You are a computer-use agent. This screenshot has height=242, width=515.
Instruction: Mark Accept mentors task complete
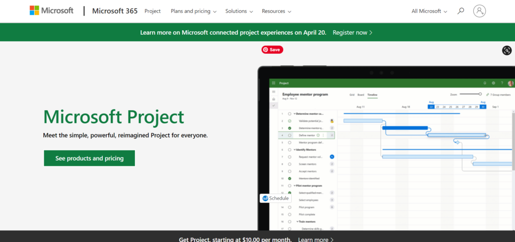289,171
